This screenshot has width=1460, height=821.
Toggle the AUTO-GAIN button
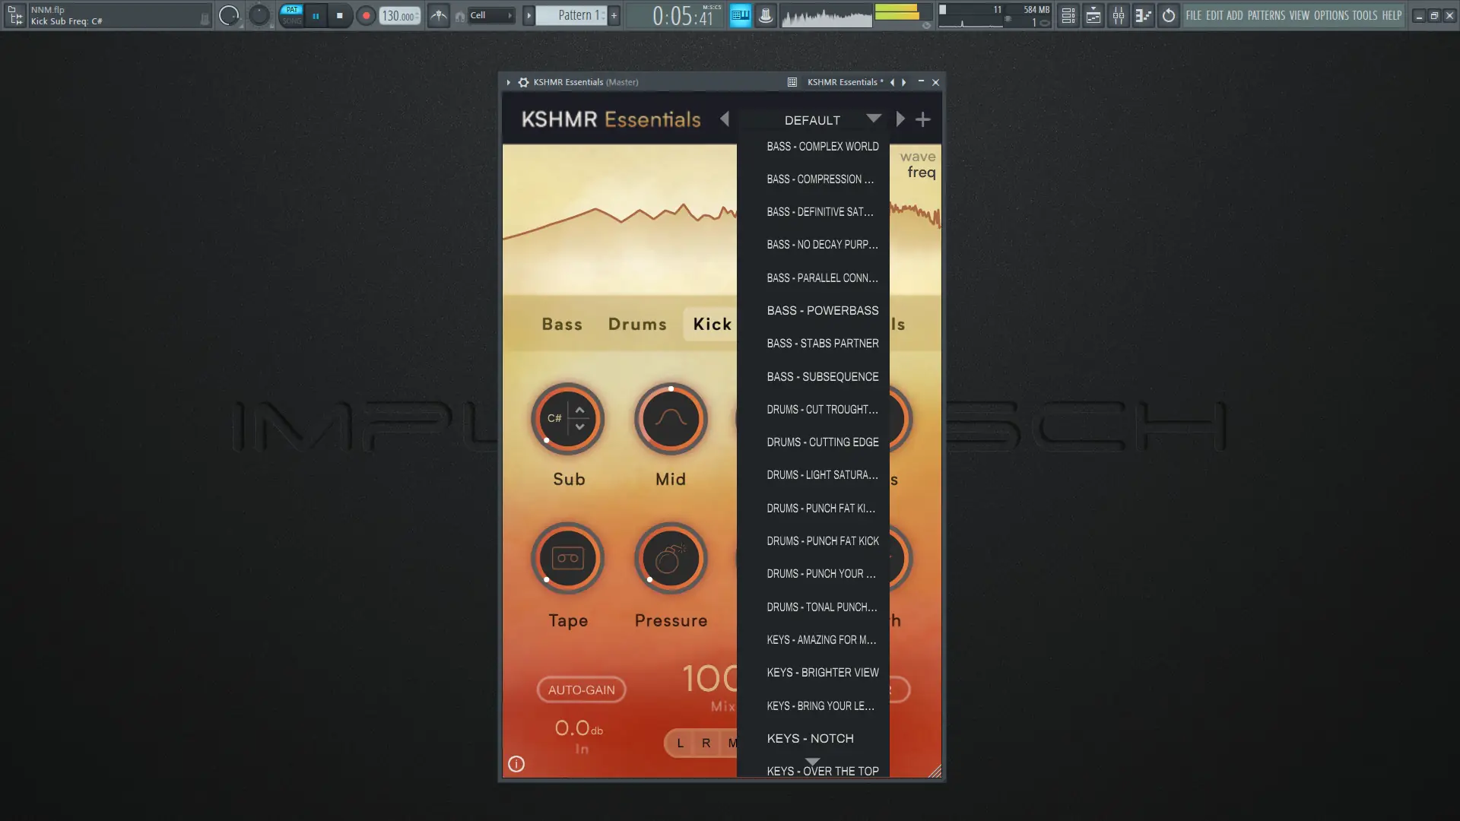coord(581,689)
